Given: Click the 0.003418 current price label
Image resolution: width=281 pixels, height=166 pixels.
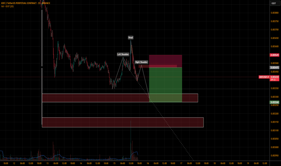Looking at the screenshot, I should pyautogui.click(x=274, y=77).
